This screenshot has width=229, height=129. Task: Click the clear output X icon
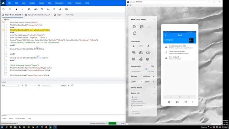pos(22,85)
